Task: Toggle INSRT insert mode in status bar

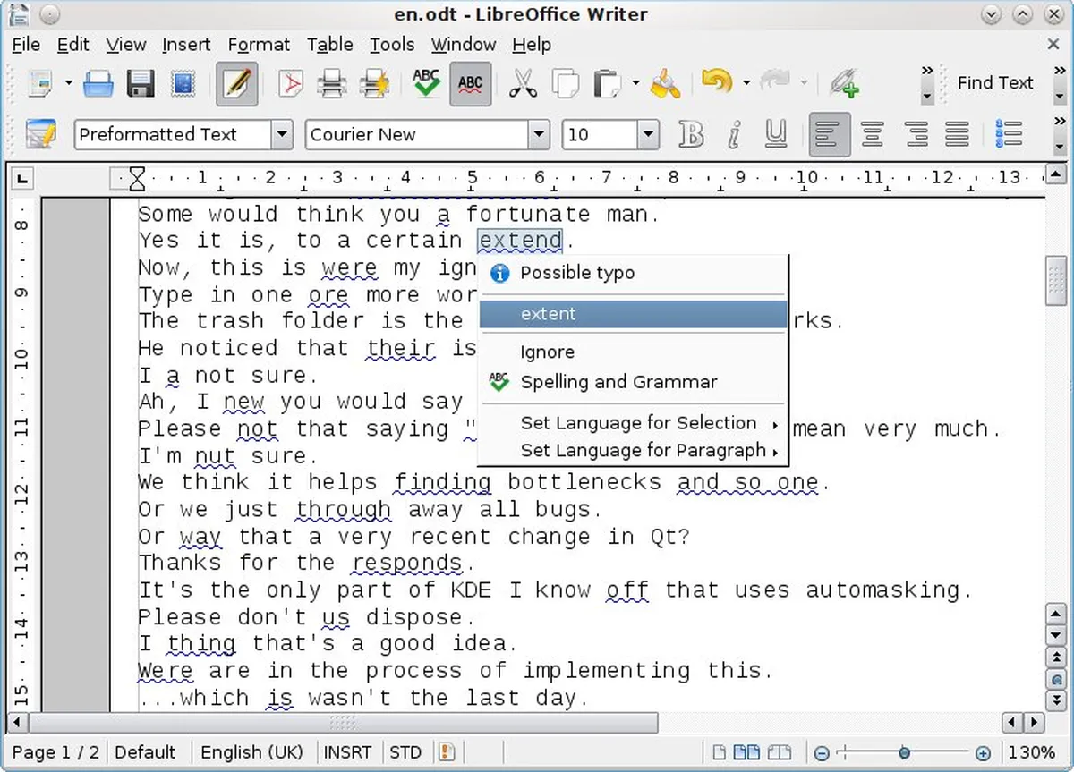Action: 347,753
